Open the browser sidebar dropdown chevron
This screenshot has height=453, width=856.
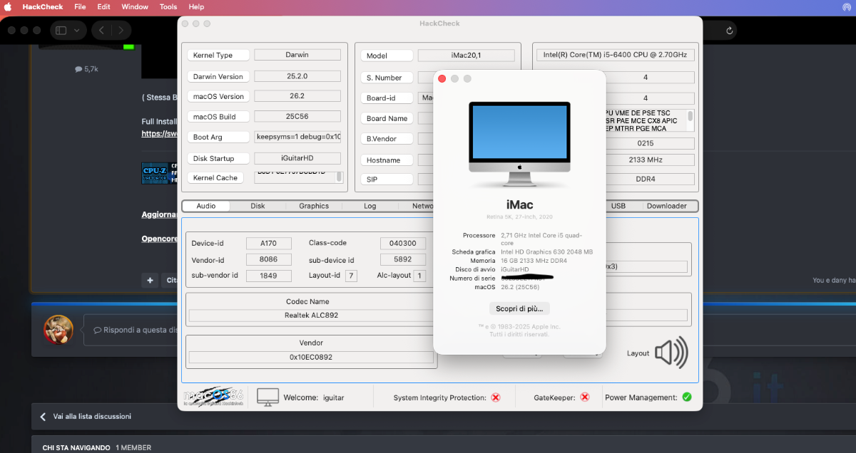click(76, 31)
